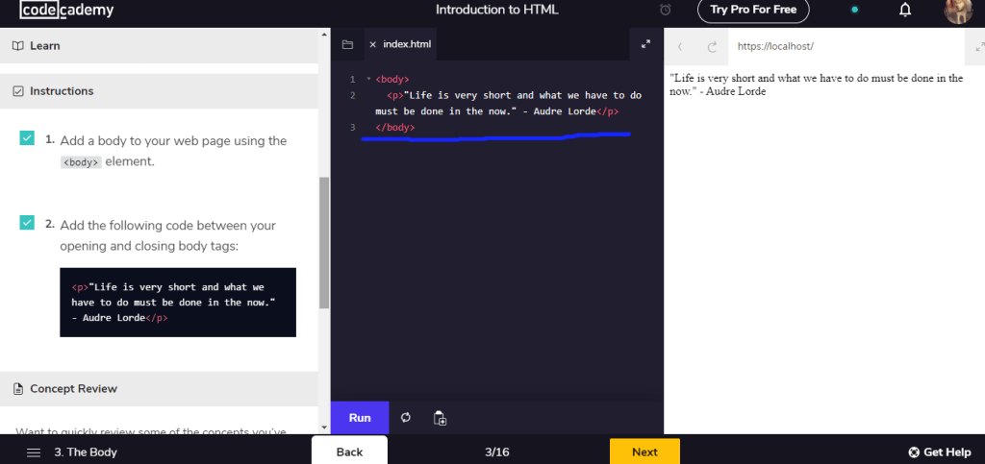
Task: Click the yellow Next button
Action: coord(644,452)
